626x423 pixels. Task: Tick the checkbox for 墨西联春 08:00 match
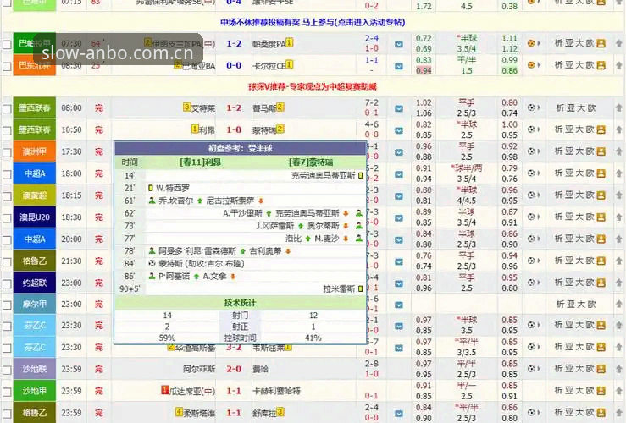7,108
